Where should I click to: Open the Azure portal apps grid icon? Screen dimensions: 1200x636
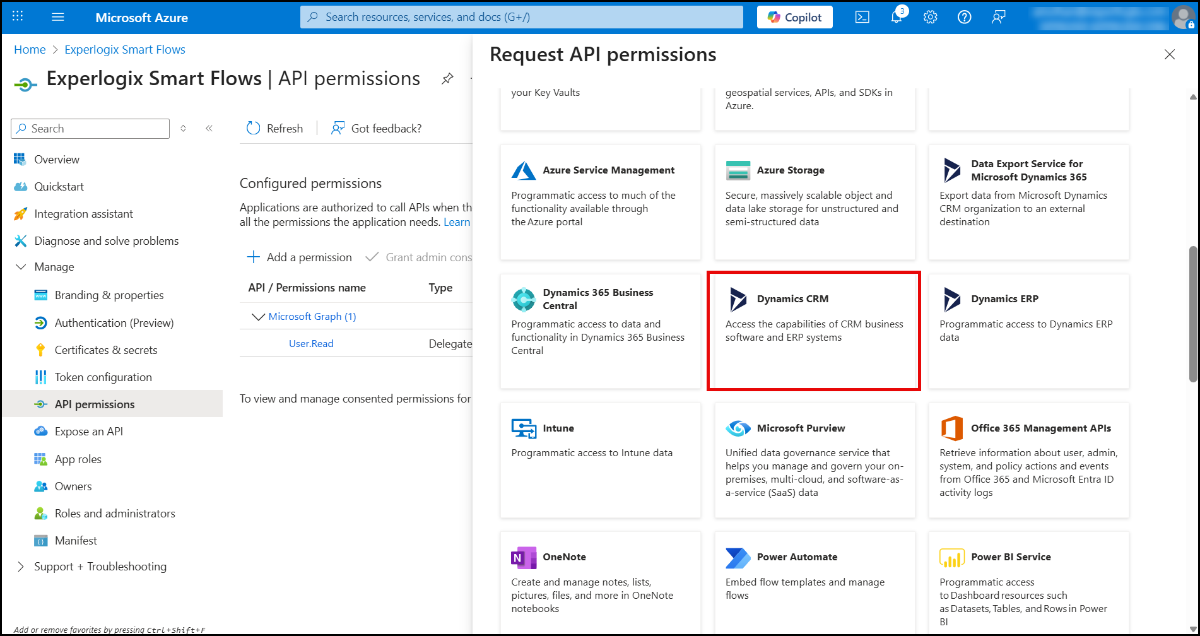[x=18, y=17]
